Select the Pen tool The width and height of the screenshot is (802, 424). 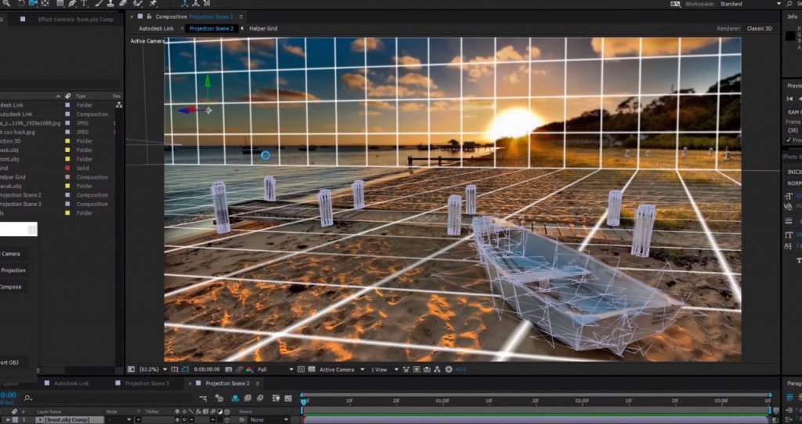(x=72, y=3)
